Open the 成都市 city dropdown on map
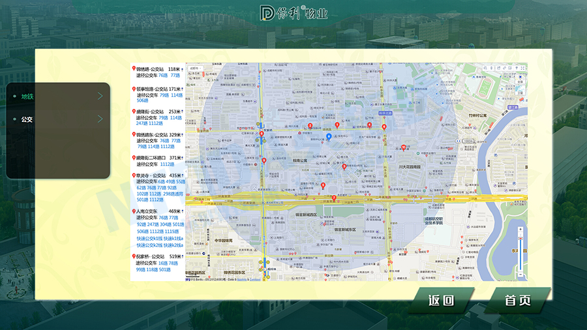Screen dimensions: 587x330 point(196,68)
